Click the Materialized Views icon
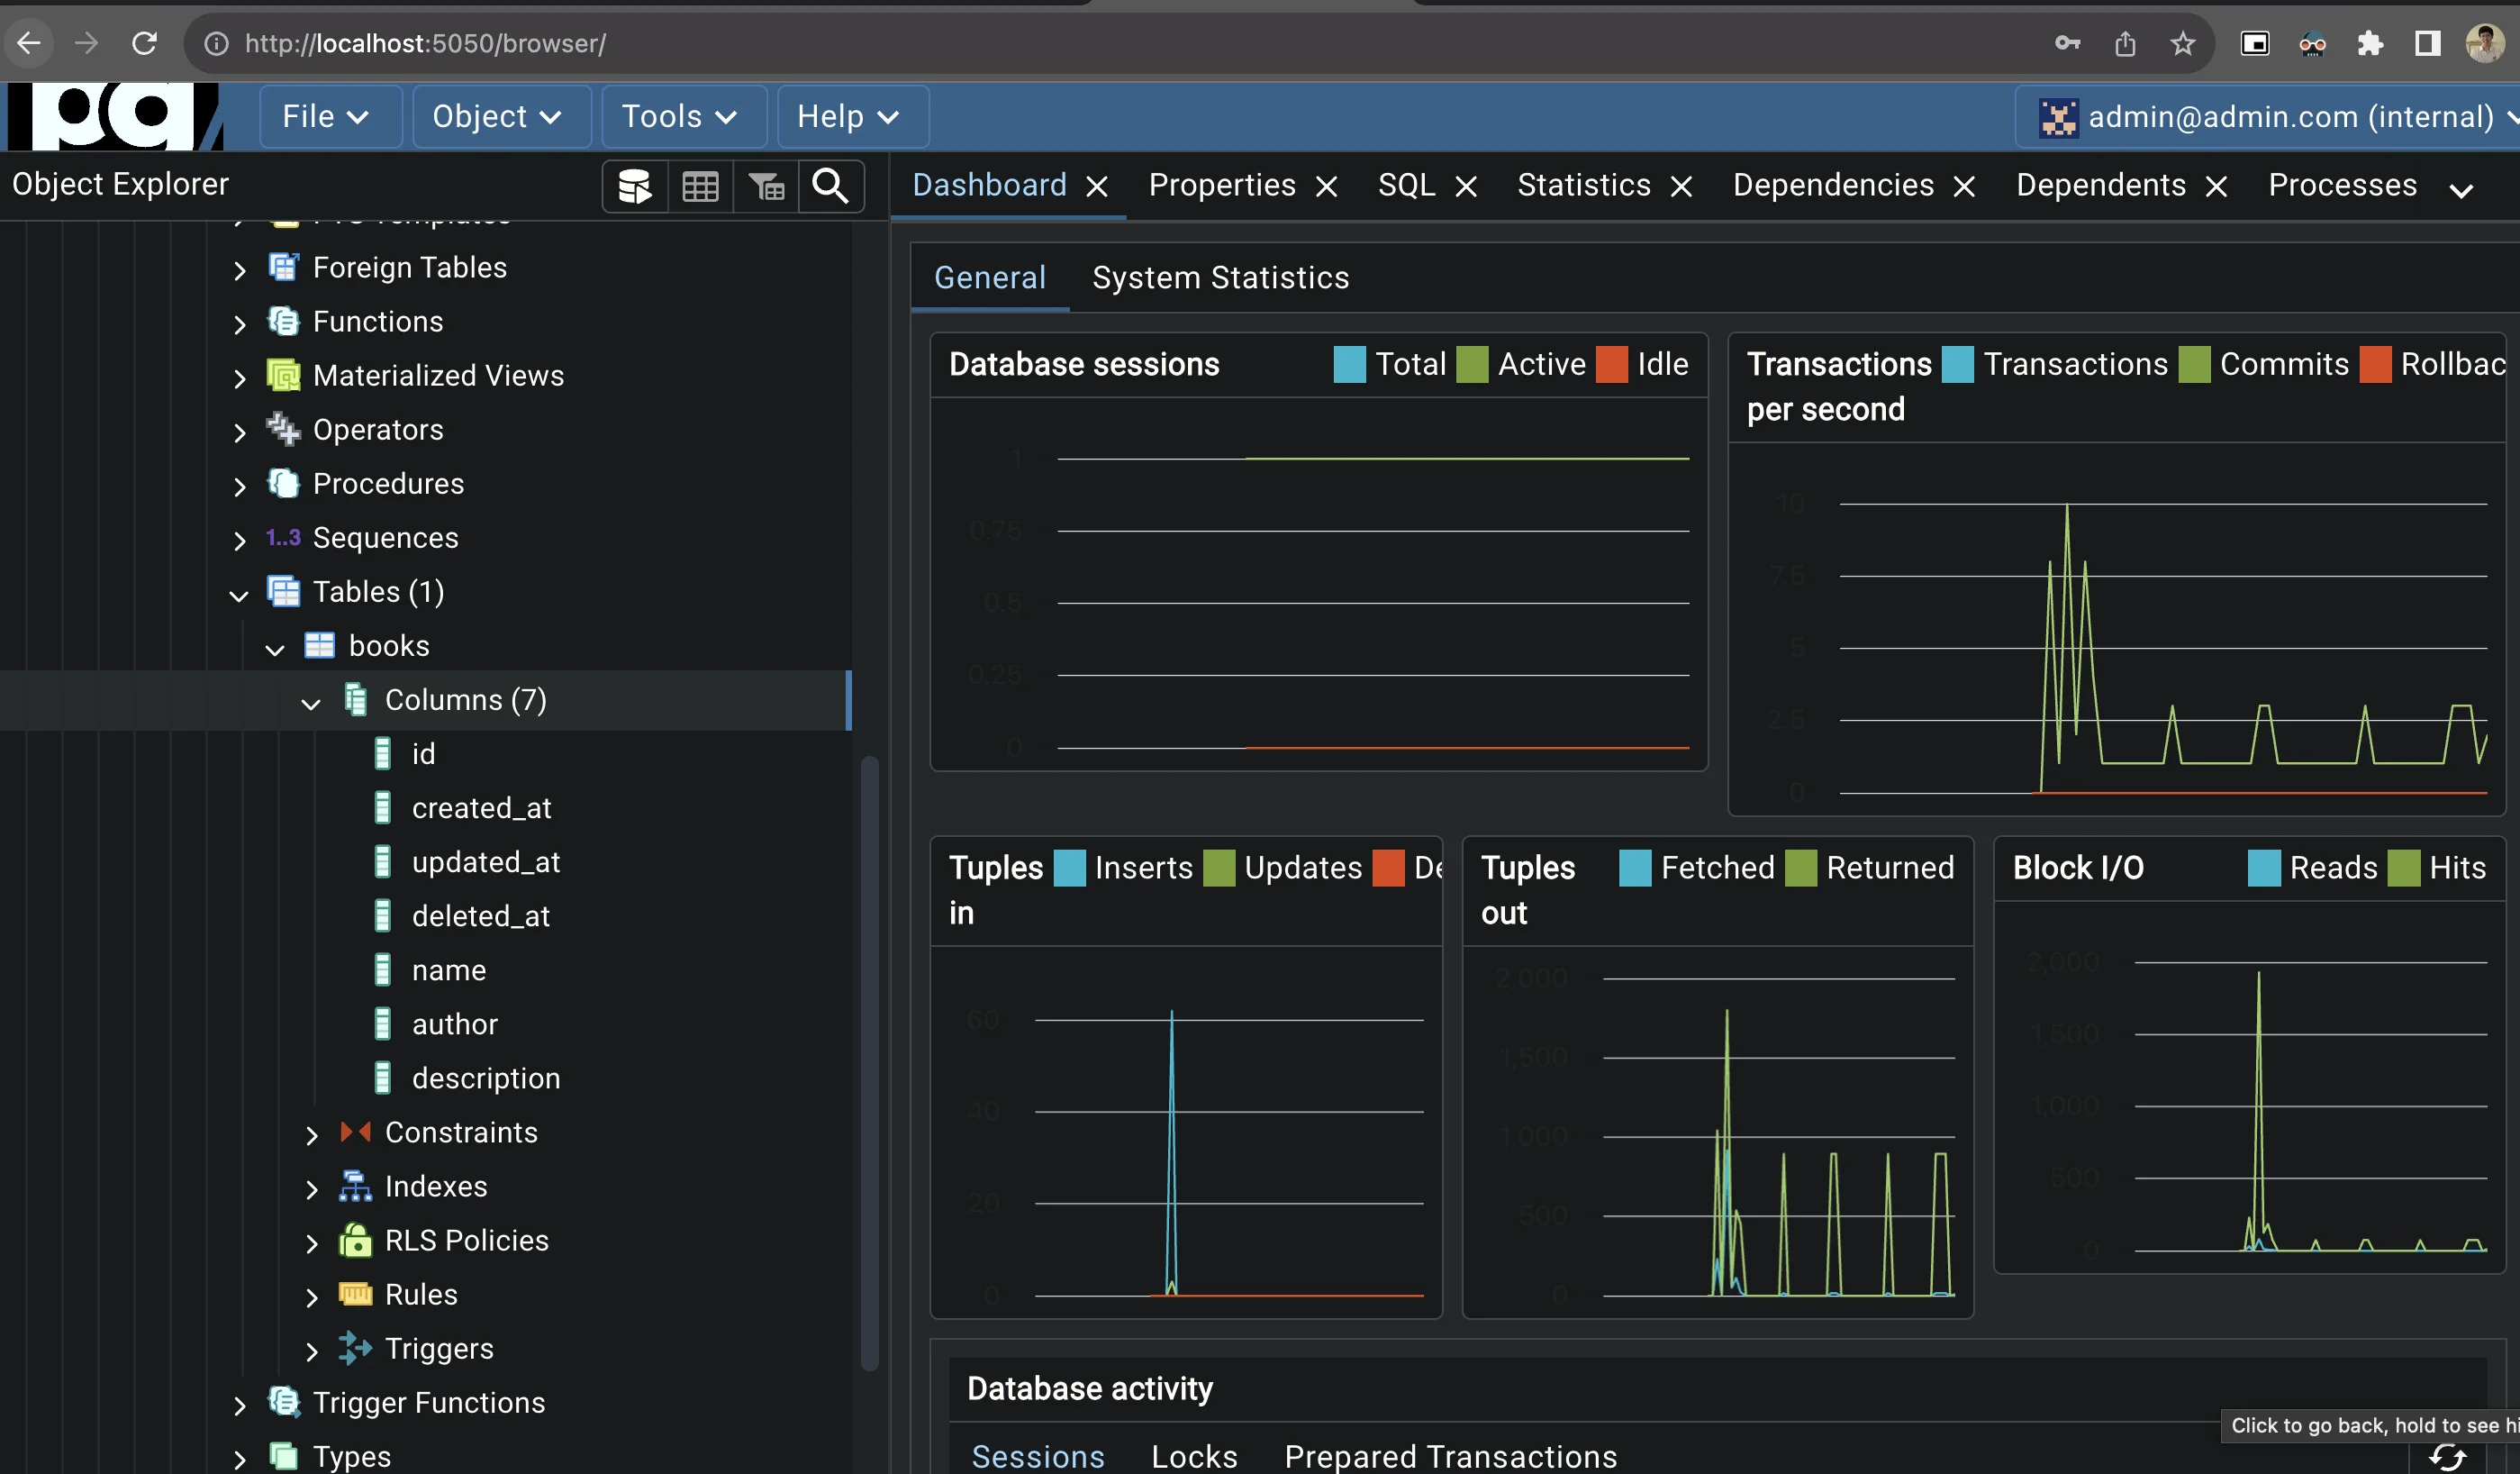Viewport: 2520px width, 1474px height. point(284,375)
